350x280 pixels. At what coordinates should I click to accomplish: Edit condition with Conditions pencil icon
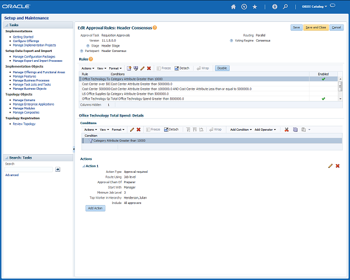click(x=132, y=130)
